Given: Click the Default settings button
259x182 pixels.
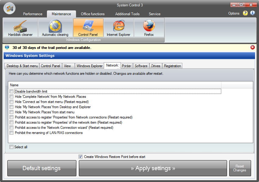Looking at the screenshot, I should coord(42,168).
